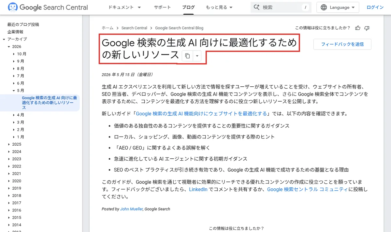Open 最近のブログ投稿 in sidebar
This screenshot has height=232, width=391.
23,24
